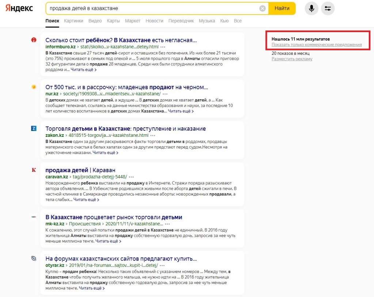
Task: Click the caravan.kz favicon
Action: [34, 170]
